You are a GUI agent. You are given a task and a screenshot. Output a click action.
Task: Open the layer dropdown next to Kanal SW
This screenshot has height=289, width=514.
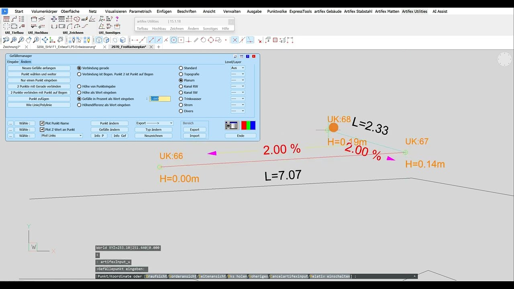point(238,93)
